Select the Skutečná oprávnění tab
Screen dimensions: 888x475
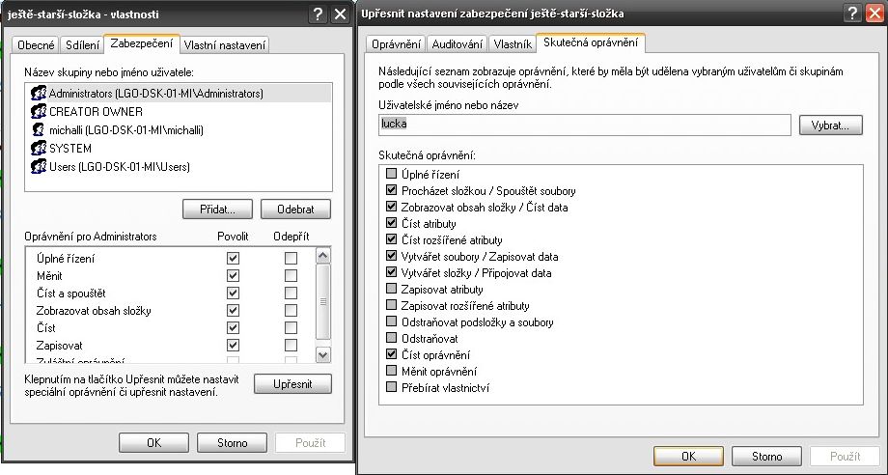click(591, 42)
